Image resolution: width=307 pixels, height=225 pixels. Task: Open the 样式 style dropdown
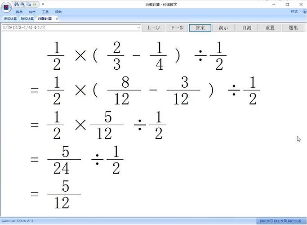coord(296,12)
